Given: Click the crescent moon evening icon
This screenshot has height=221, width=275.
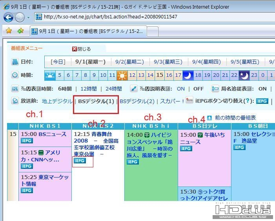Looking at the screenshot, I should (x=188, y=76).
